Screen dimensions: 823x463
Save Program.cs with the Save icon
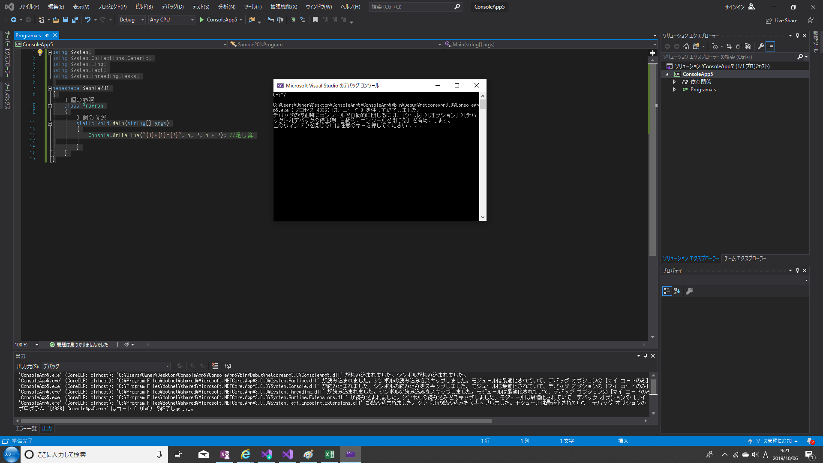[66, 20]
